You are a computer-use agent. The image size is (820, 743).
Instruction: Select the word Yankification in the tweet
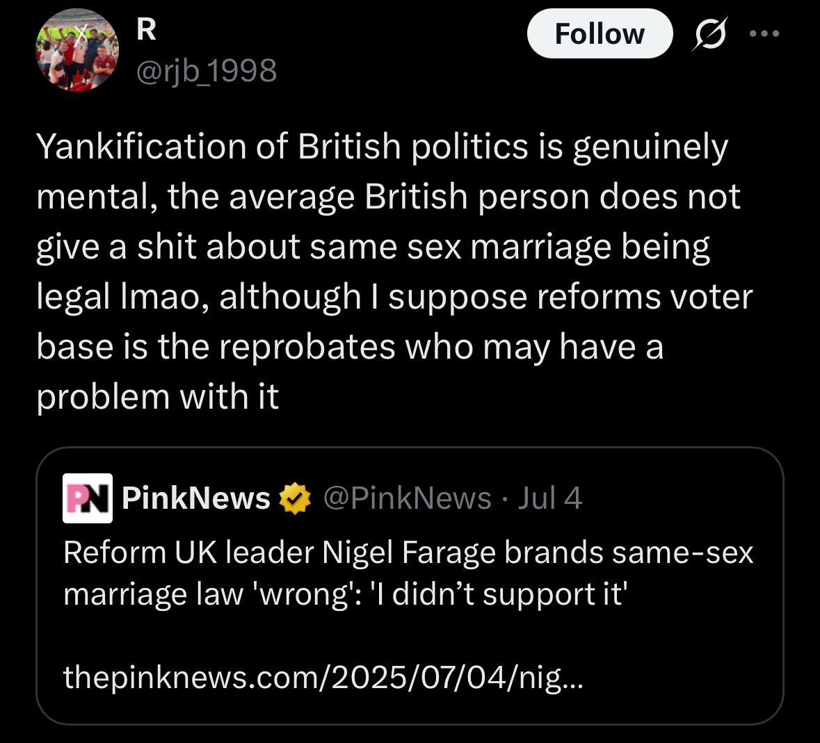coord(141,146)
